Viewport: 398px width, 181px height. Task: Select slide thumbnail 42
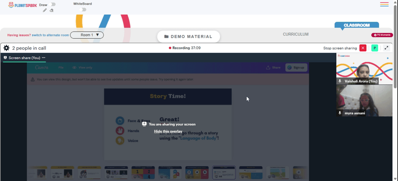(x=170, y=173)
